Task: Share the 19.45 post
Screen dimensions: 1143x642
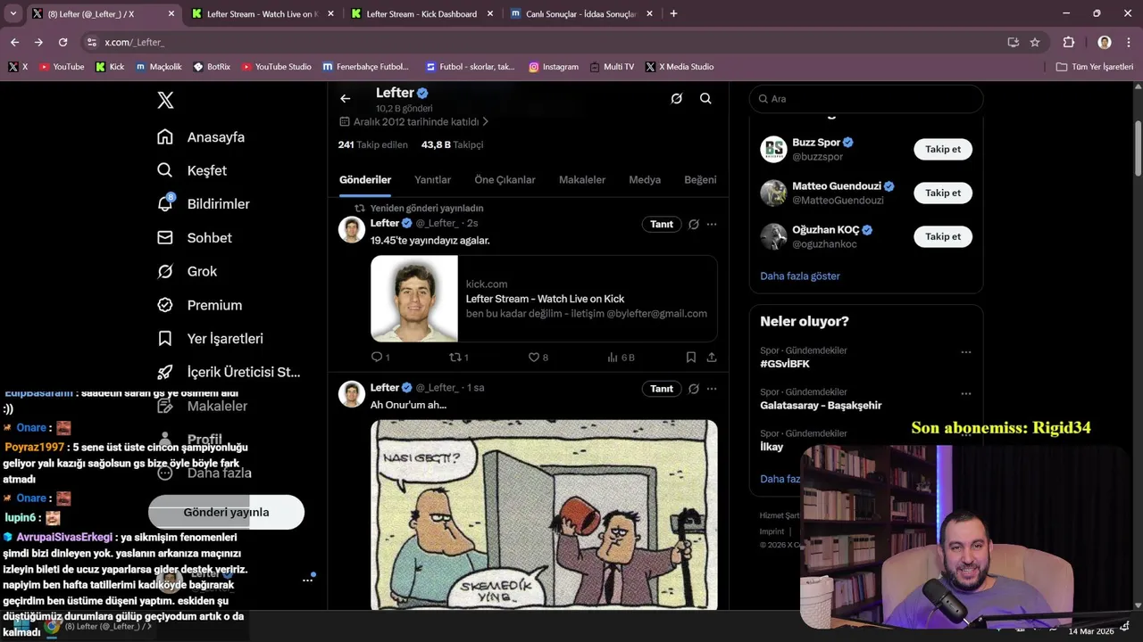Action: tap(712, 358)
